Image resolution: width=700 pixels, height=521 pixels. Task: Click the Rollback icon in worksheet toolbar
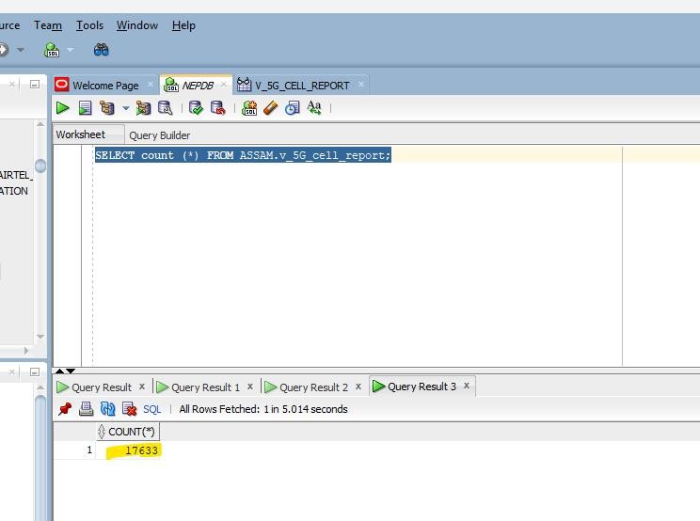click(x=217, y=108)
